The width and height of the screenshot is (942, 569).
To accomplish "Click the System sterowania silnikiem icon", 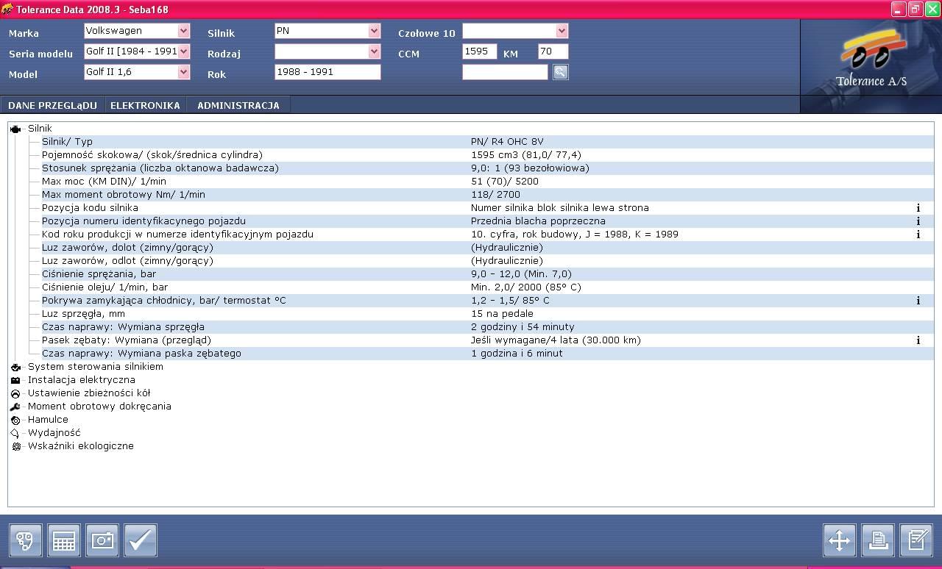I will (x=15, y=367).
